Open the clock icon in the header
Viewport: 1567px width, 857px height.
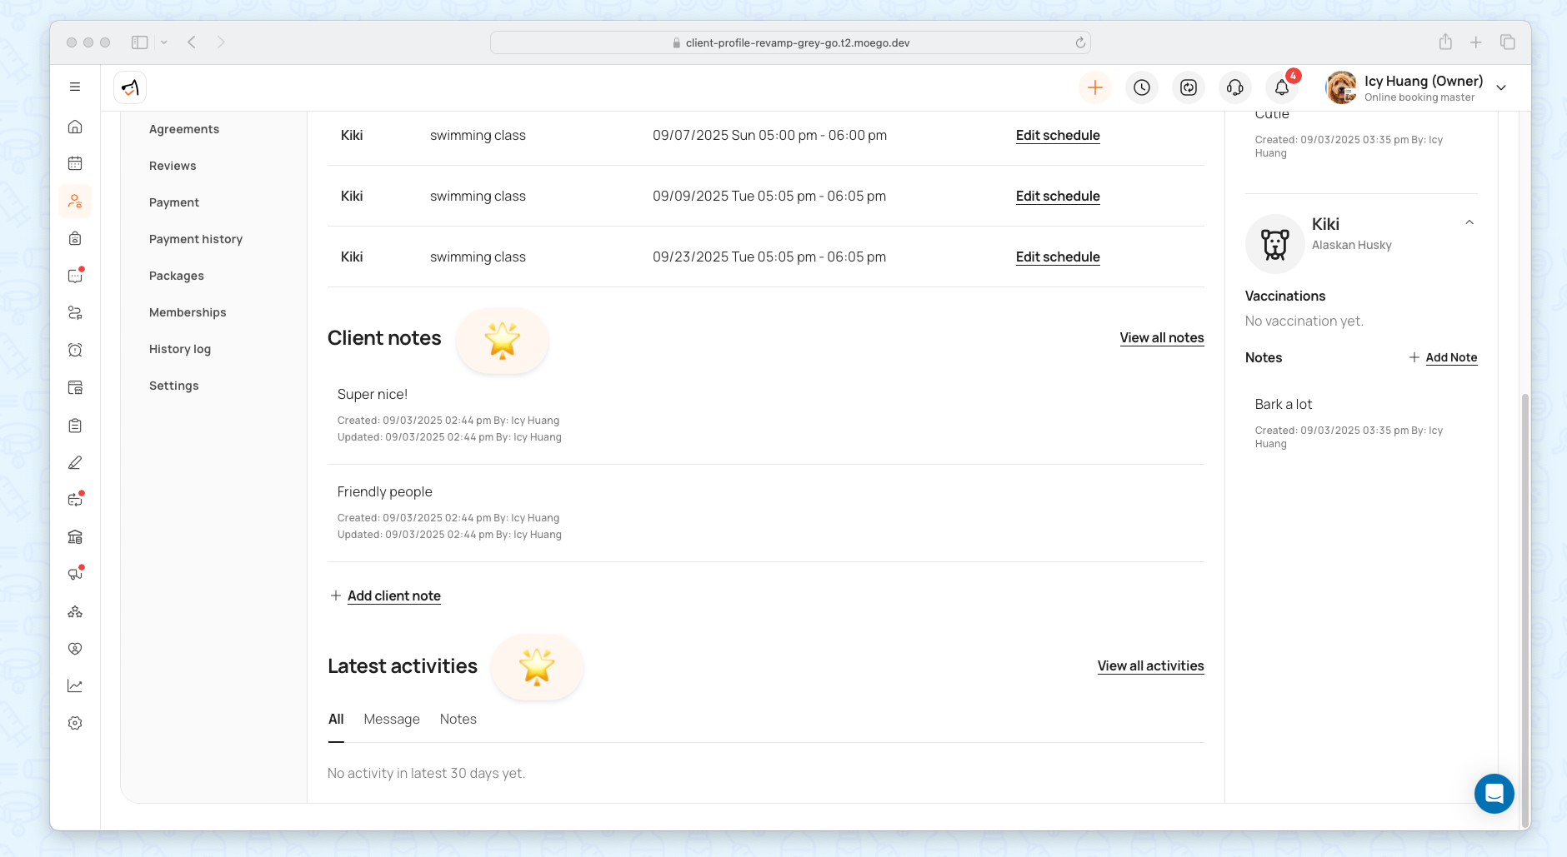[1142, 87]
